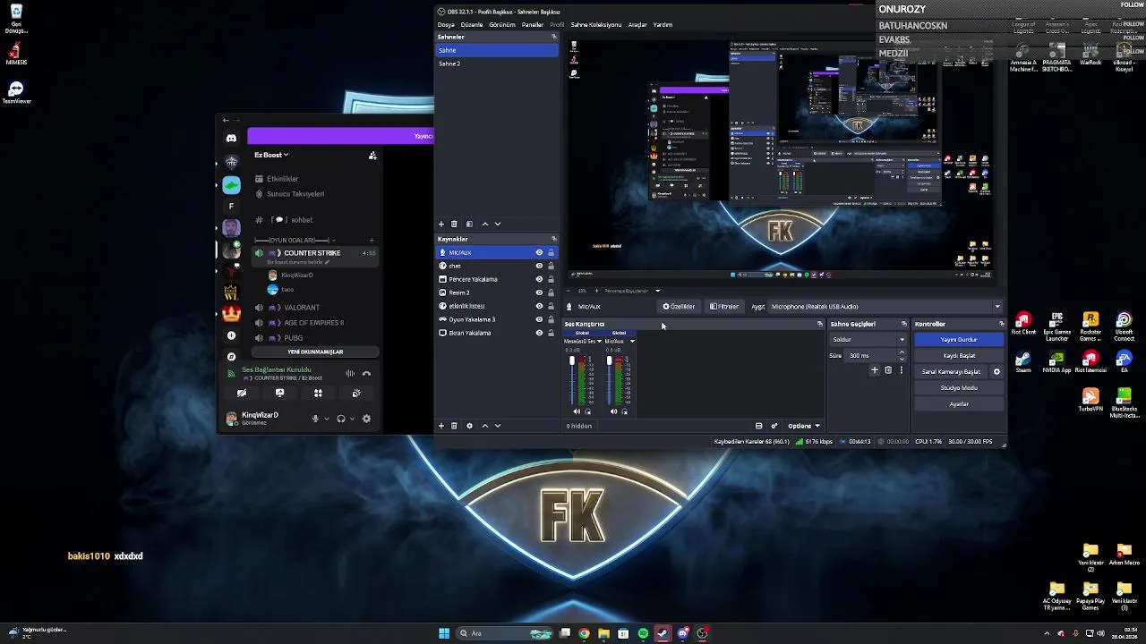The width and height of the screenshot is (1146, 644).
Task: Hide the etkinlik listesi source with its eye icon
Action: point(539,306)
